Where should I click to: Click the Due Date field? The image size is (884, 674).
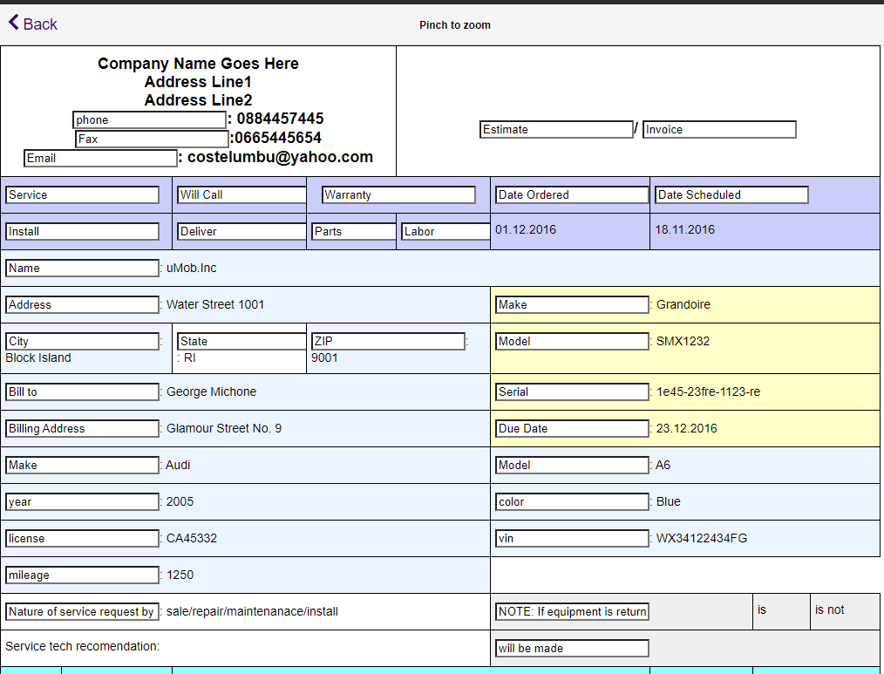click(572, 428)
